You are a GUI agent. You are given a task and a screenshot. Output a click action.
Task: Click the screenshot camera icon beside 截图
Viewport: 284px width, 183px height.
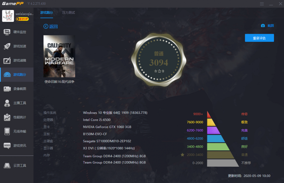point(263,26)
